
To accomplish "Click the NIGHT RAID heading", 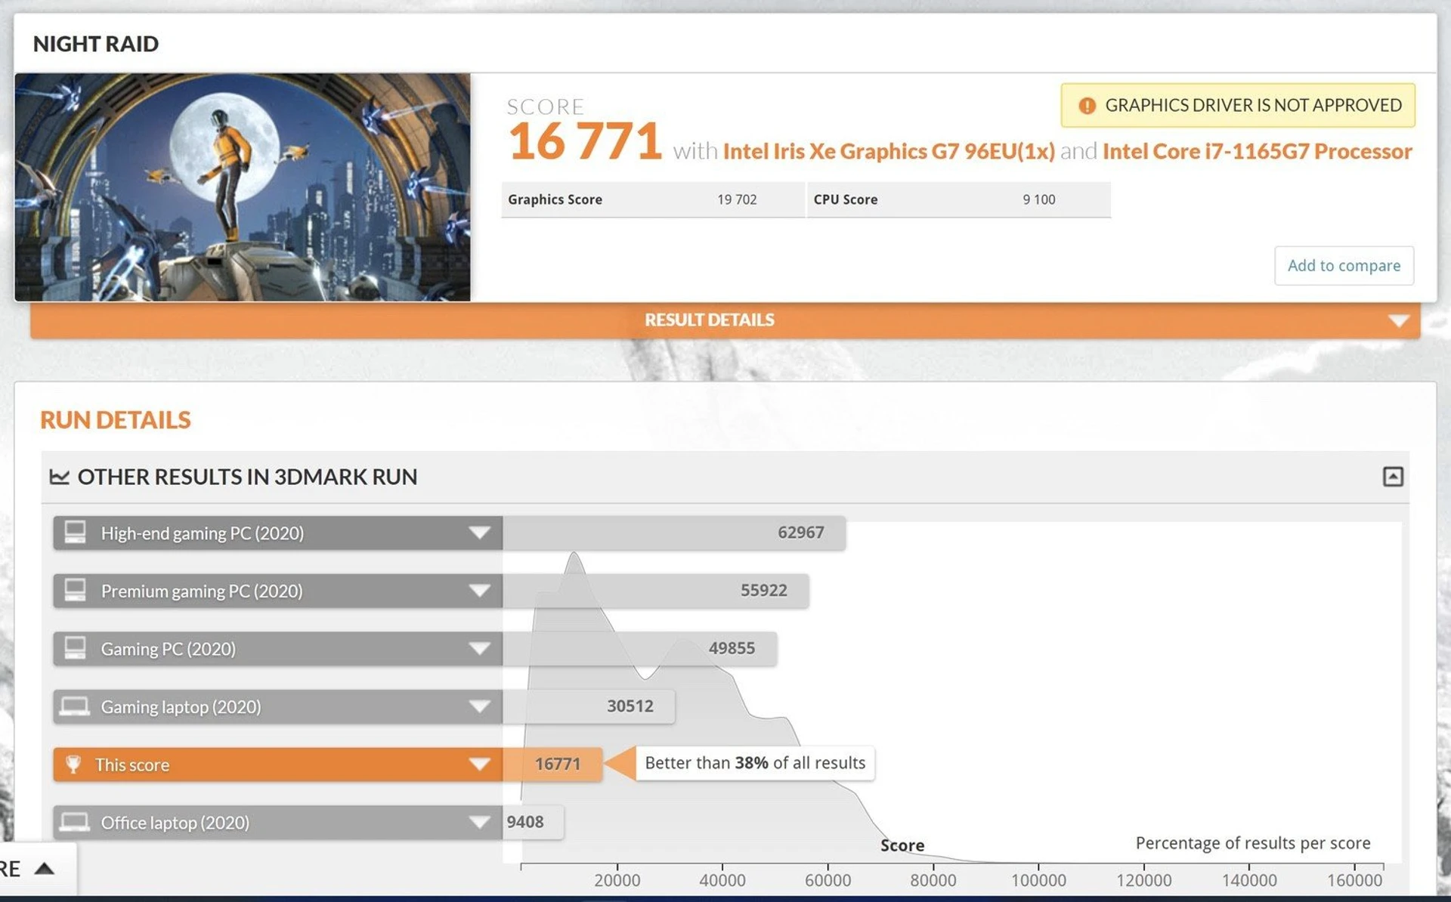I will point(96,44).
